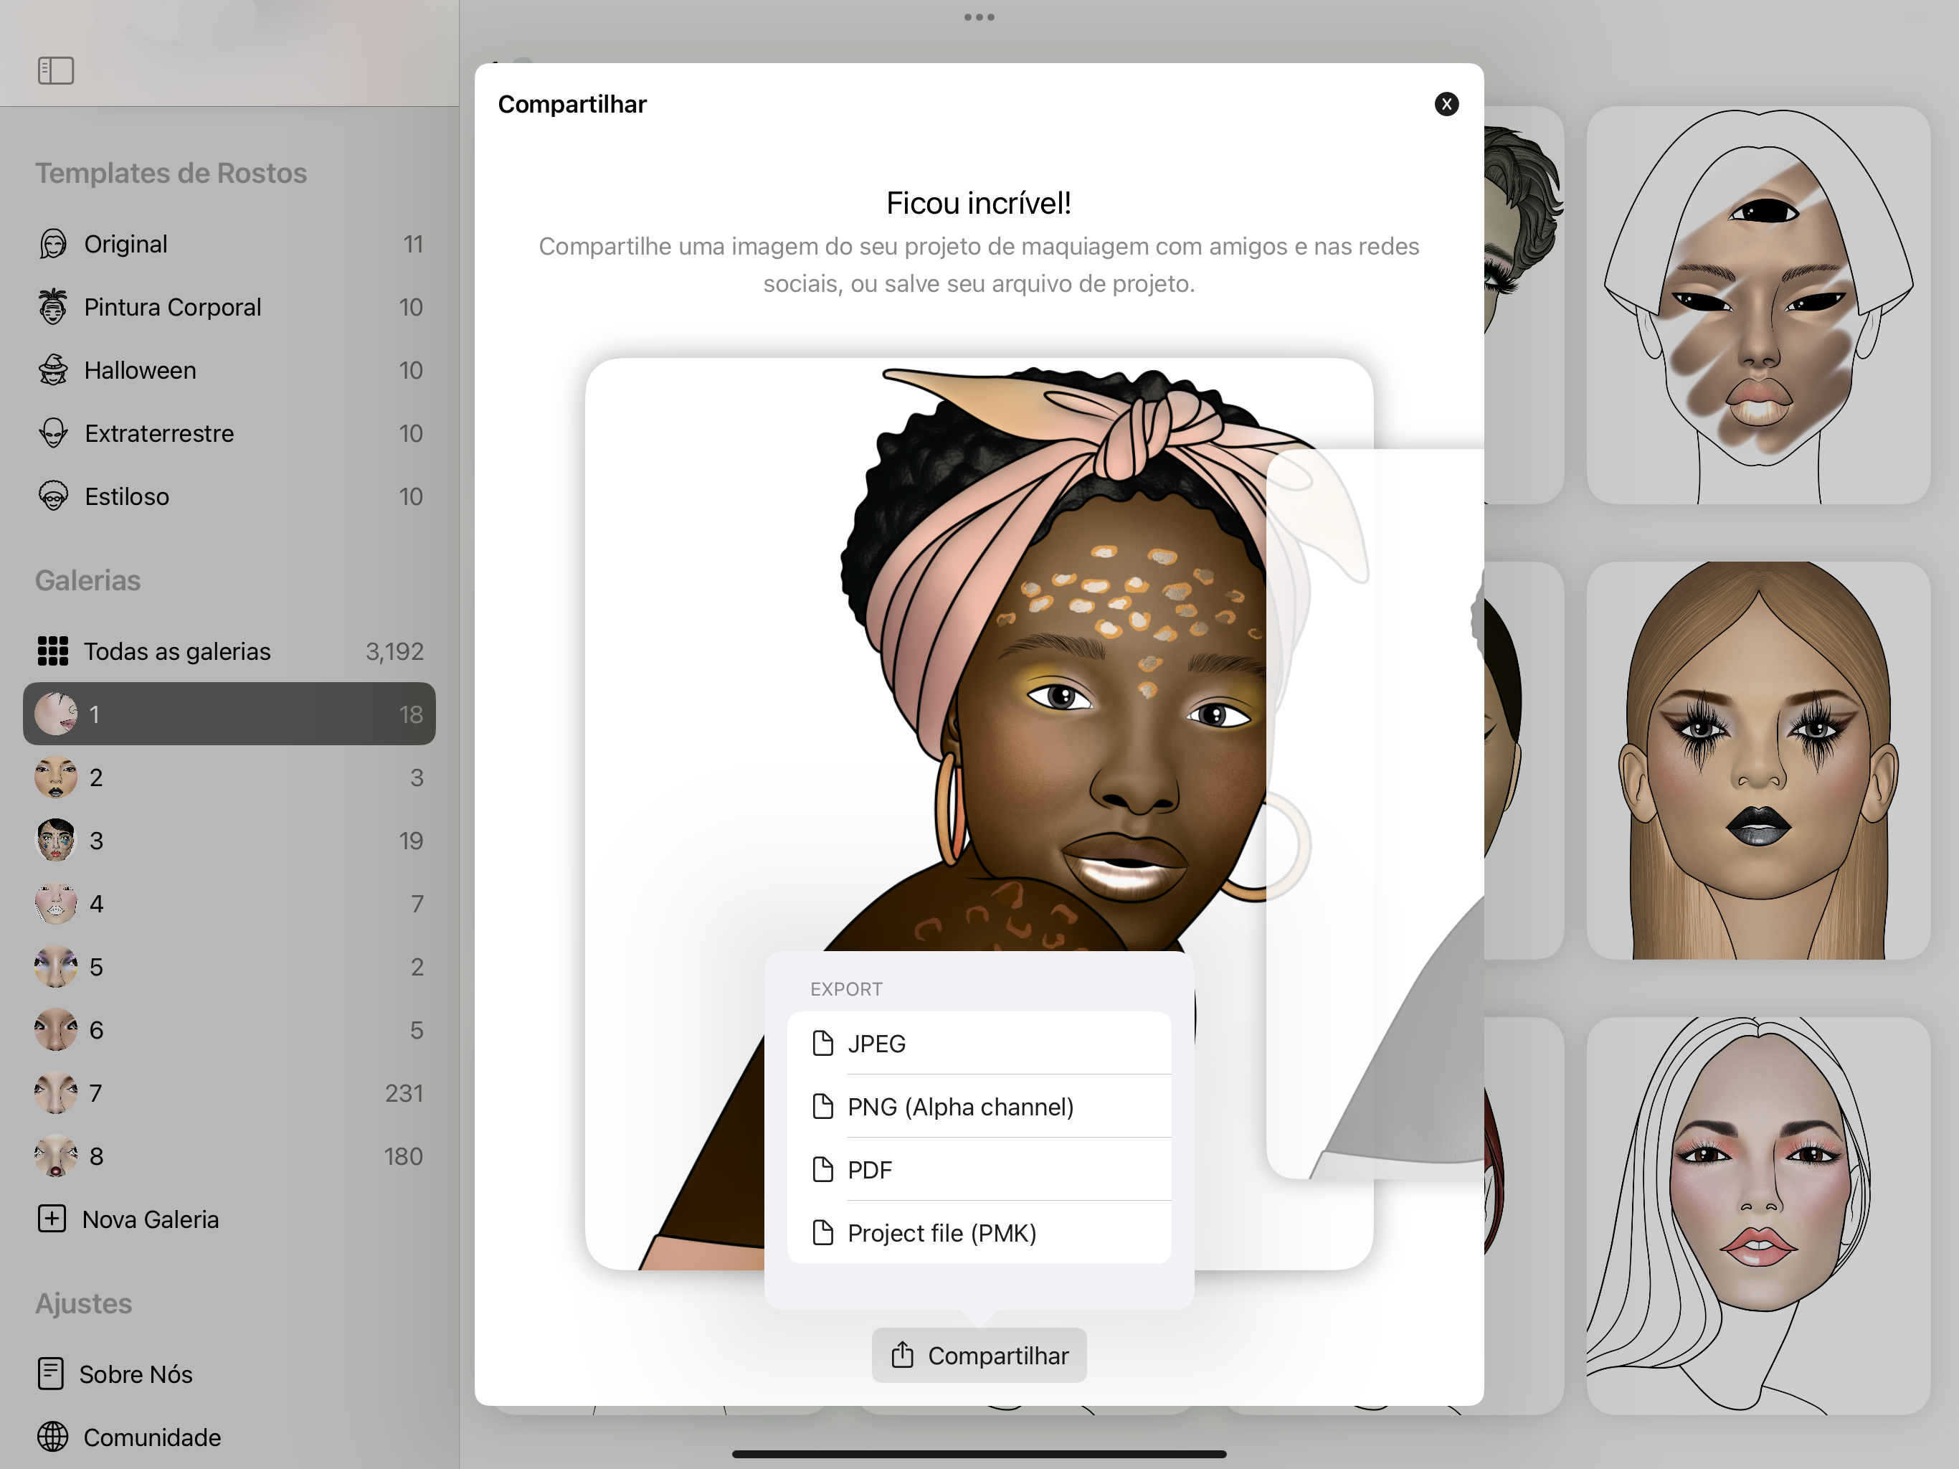Click the PMK project file icon
The width and height of the screenshot is (1959, 1469).
(822, 1232)
